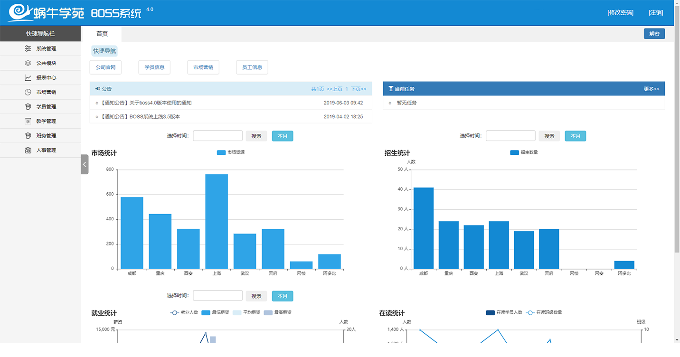The height and width of the screenshot is (357, 680).
Task: Toggle the 最高薪资 legend color swatch
Action: coord(268,312)
